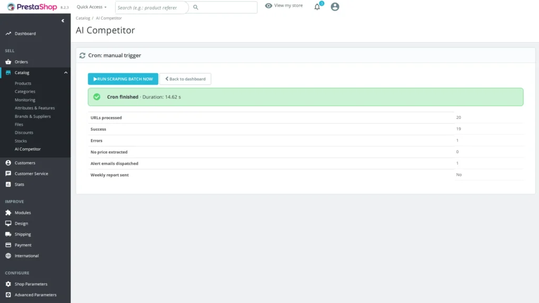Open the Modules menu item
Screen dimensions: 539x303
click(23, 213)
